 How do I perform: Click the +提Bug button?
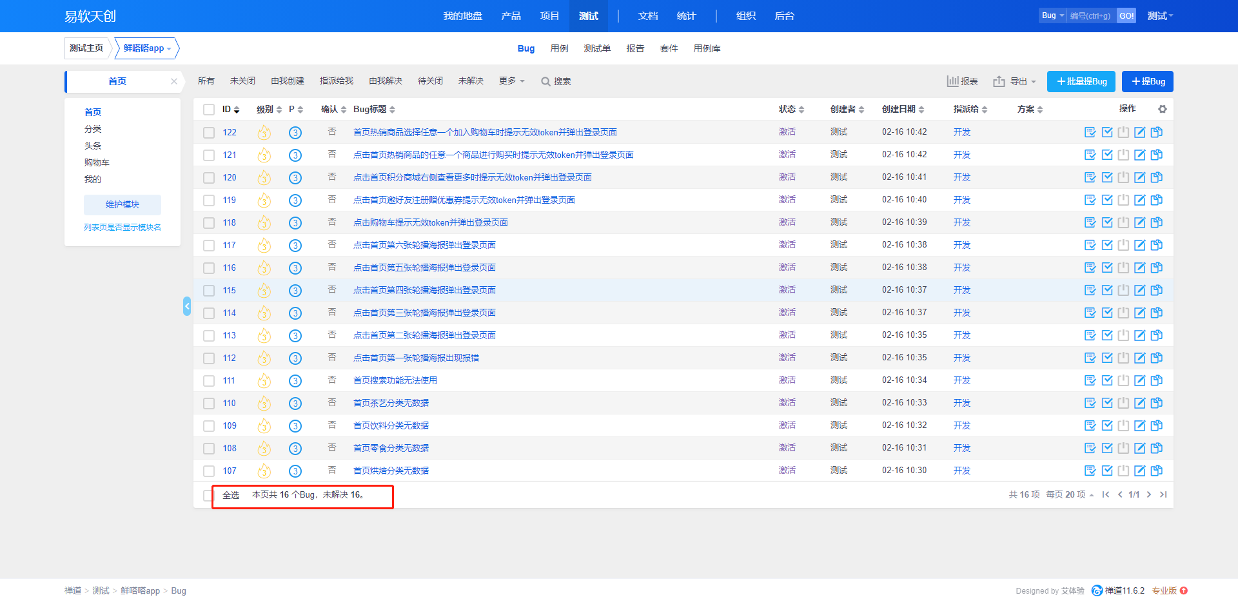[x=1148, y=81]
